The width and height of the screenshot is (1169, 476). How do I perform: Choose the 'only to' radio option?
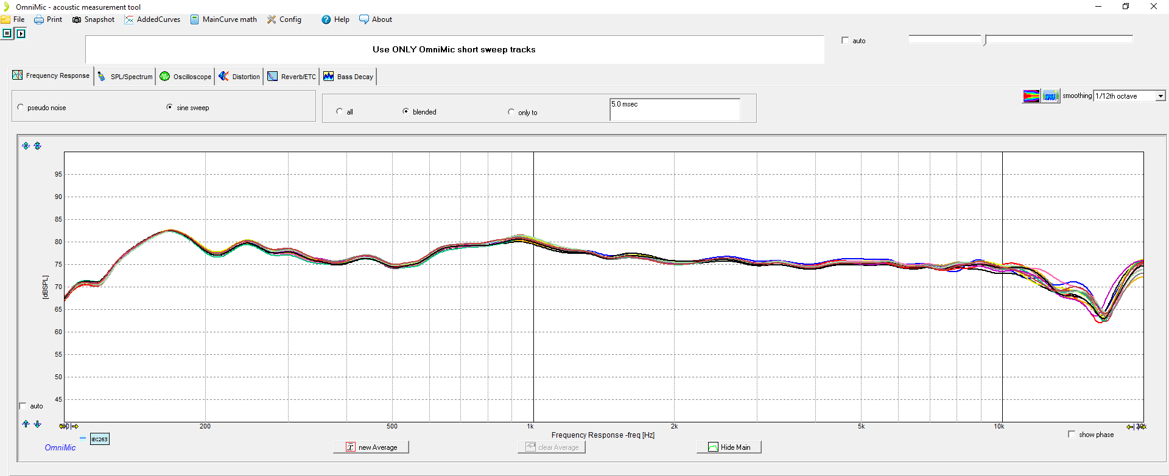click(x=511, y=112)
